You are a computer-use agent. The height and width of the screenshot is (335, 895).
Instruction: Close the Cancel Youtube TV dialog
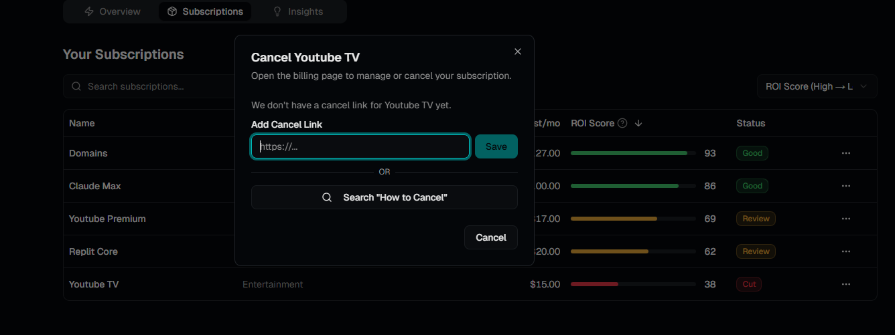517,51
